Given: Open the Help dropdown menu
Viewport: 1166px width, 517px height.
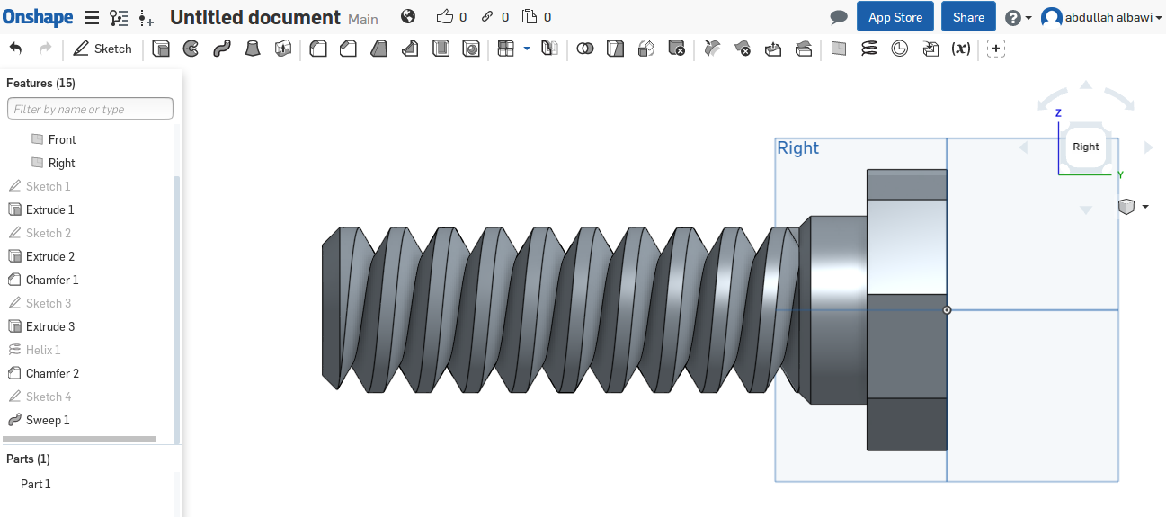Looking at the screenshot, I should tap(1018, 17).
